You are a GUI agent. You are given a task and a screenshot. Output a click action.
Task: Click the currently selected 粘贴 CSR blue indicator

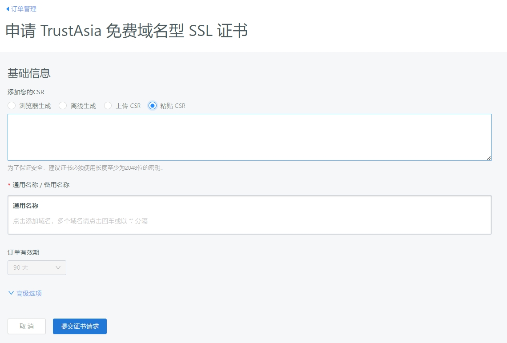coord(153,105)
